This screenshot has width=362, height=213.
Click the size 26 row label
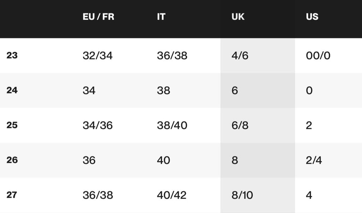pyautogui.click(x=12, y=160)
